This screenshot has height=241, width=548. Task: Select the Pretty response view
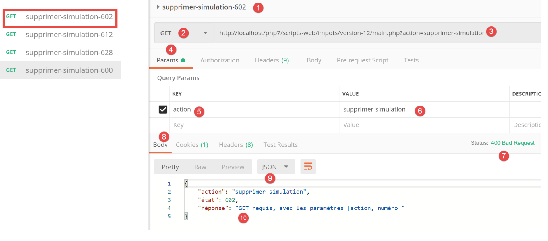[170, 167]
